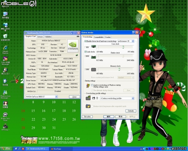The width and height of the screenshot is (188, 151).
Task: Click the Name field NVIDIA GeForce 9800 GT
Action: pyautogui.click(x=51, y=41)
